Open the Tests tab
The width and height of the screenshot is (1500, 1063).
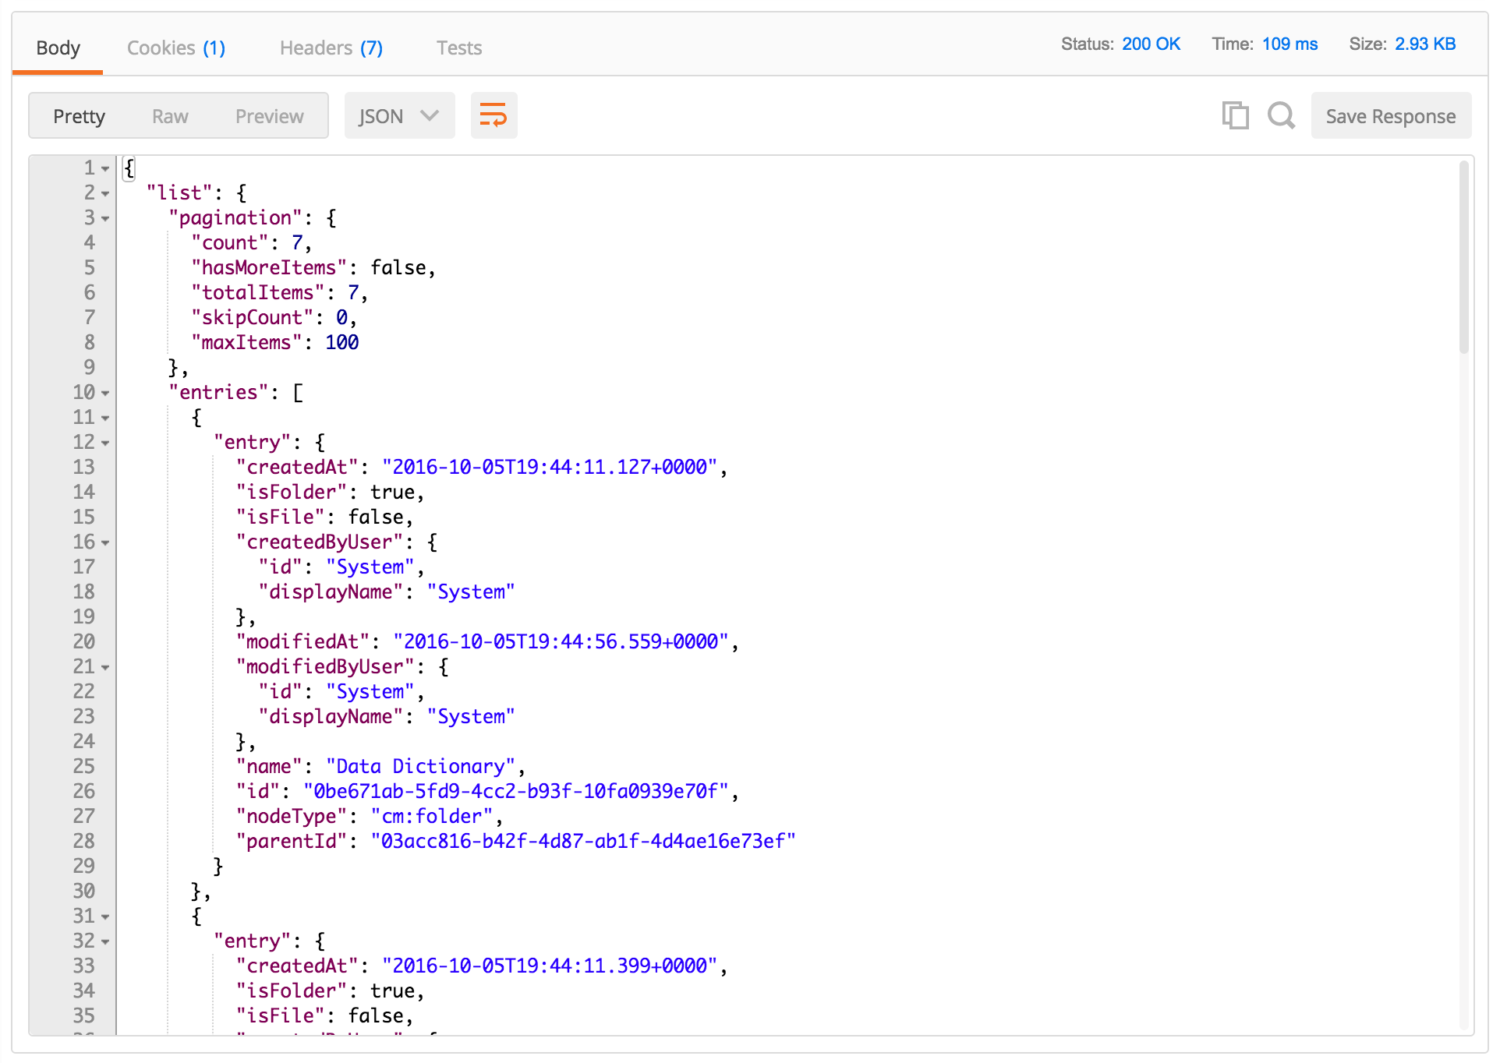(x=459, y=48)
